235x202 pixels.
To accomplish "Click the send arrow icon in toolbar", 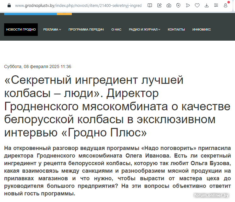I will (x=188, y=6).
